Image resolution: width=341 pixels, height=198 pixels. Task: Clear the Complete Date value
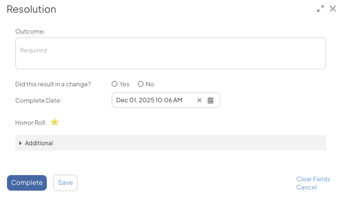coord(199,100)
